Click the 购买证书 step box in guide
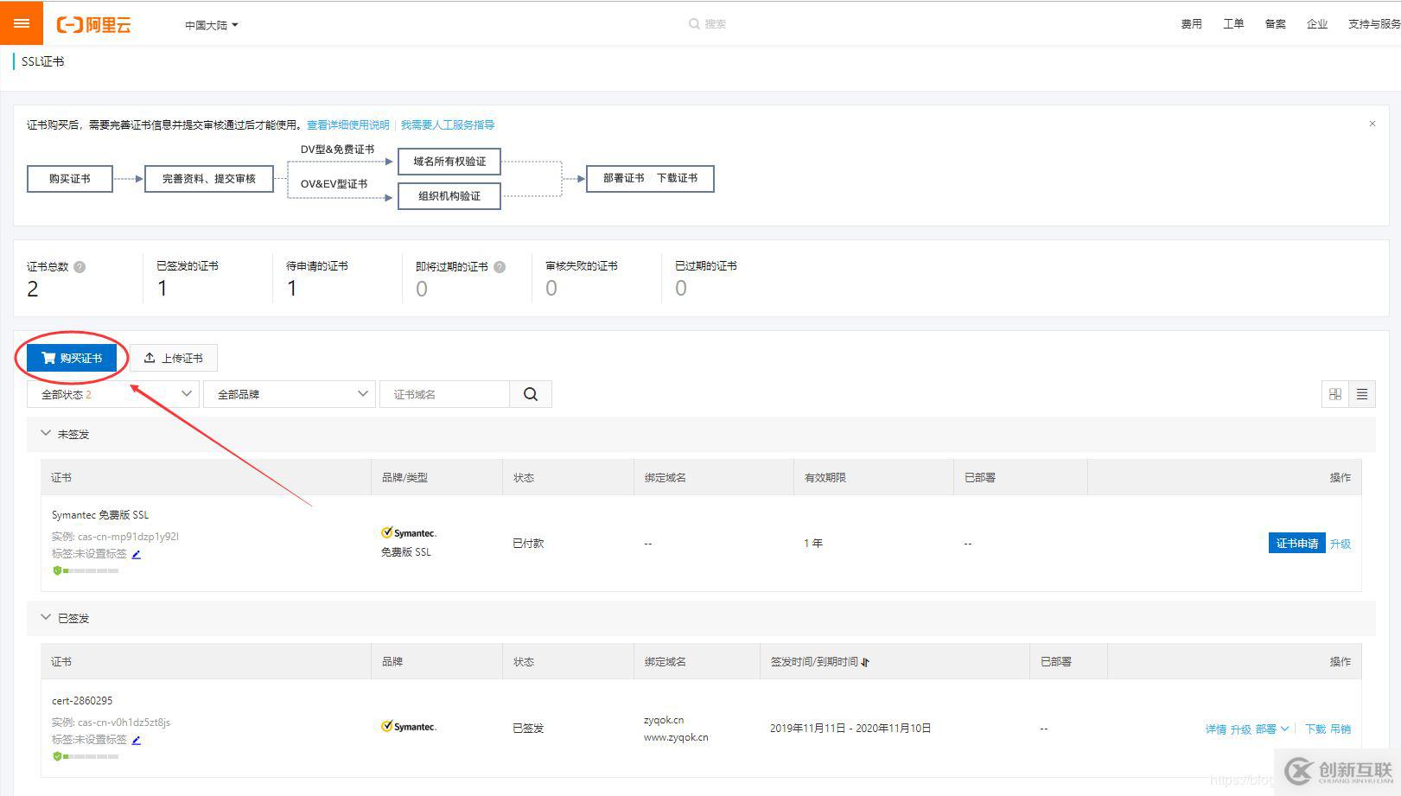 click(x=70, y=179)
